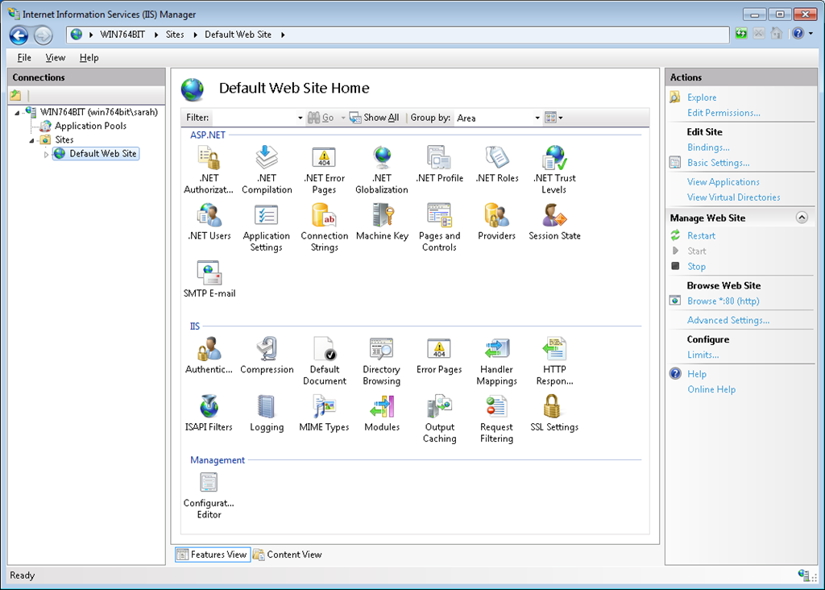Image resolution: width=825 pixels, height=590 pixels.
Task: Open the Session State feature
Action: [x=554, y=222]
